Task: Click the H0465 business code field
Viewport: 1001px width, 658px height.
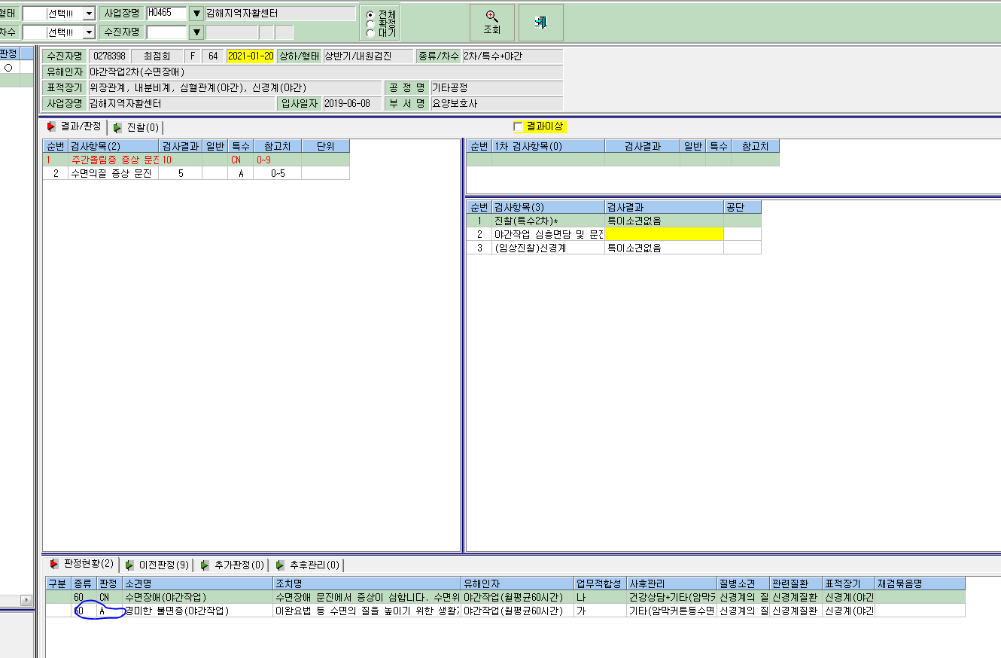Action: [166, 14]
